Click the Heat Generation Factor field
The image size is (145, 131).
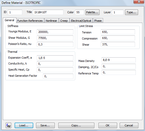58,76
